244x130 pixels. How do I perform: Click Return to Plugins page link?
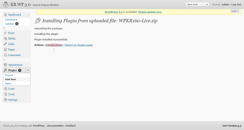79,45
